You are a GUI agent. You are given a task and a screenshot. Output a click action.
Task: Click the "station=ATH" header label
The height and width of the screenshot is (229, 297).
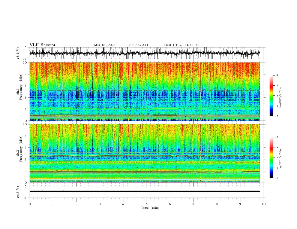[139, 45]
